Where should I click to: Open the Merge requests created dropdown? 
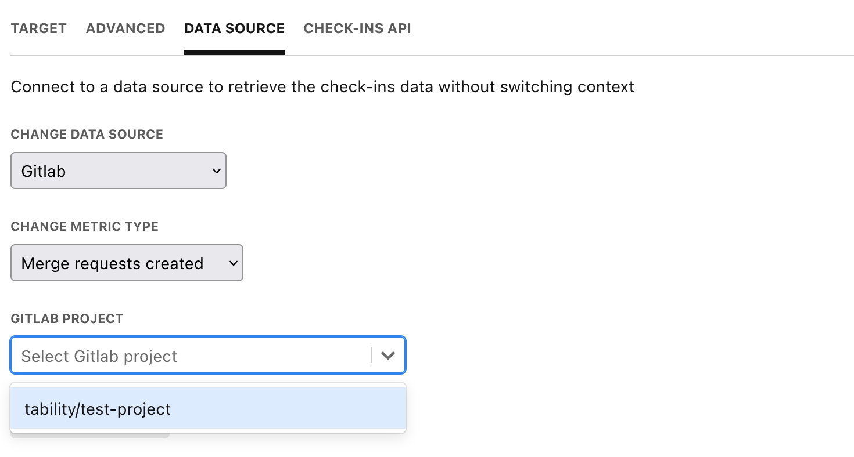pyautogui.click(x=126, y=263)
